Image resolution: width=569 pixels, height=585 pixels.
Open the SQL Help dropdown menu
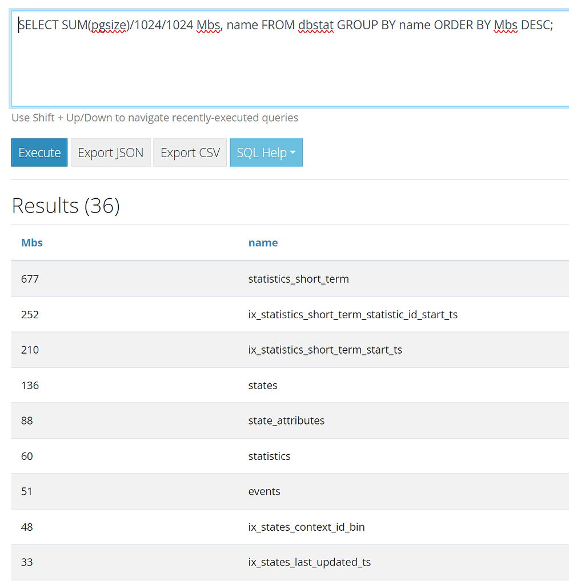pos(266,153)
